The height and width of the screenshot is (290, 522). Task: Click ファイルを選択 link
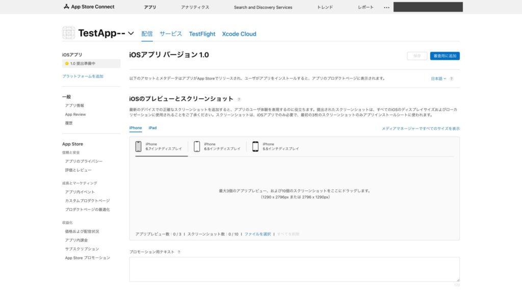pyautogui.click(x=257, y=234)
